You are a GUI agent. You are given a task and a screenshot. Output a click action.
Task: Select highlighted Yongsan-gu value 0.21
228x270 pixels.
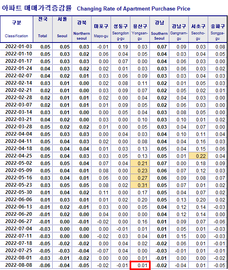tap(140, 163)
